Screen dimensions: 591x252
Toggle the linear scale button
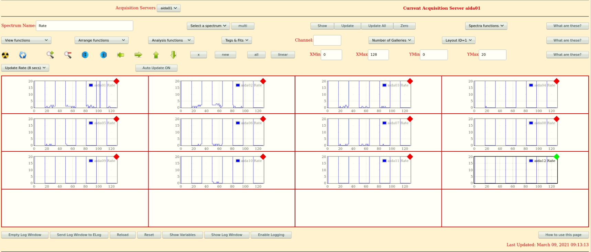tap(283, 55)
